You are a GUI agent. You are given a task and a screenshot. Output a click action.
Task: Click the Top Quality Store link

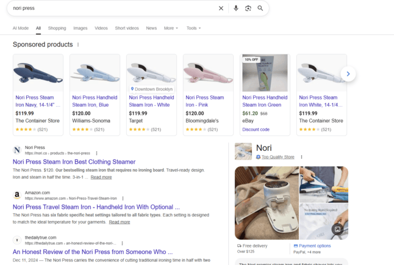tap(278, 157)
